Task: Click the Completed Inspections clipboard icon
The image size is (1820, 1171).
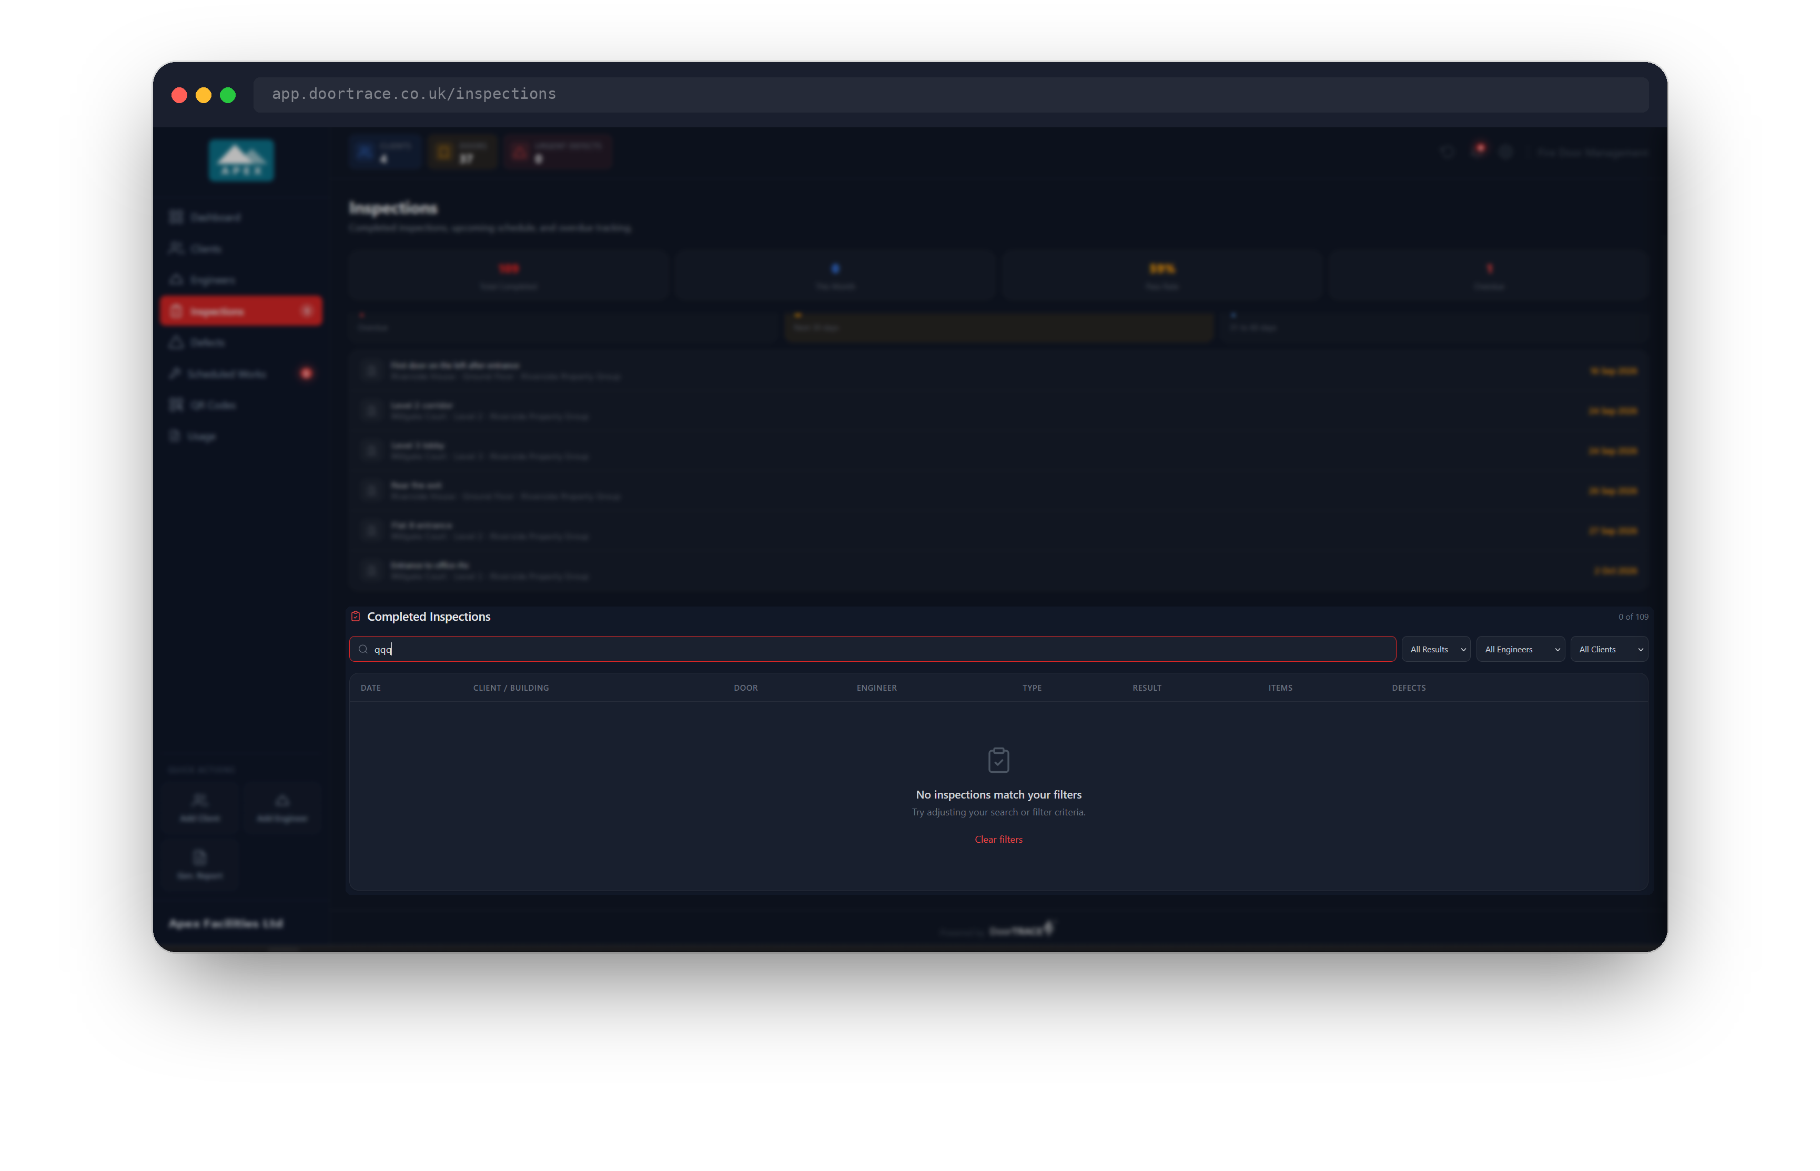Action: 355,617
